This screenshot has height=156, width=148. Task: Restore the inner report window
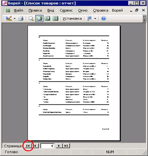coord(137,10)
